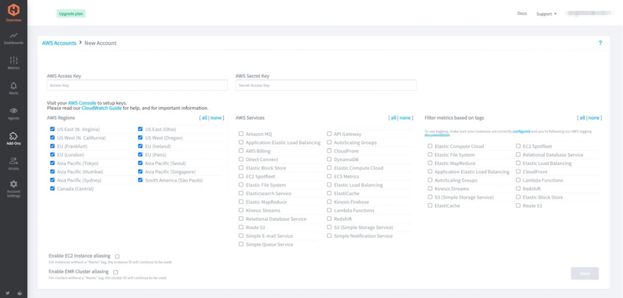The height and width of the screenshot is (298, 623).
Task: Open the AWS Console link
Action: [82, 103]
